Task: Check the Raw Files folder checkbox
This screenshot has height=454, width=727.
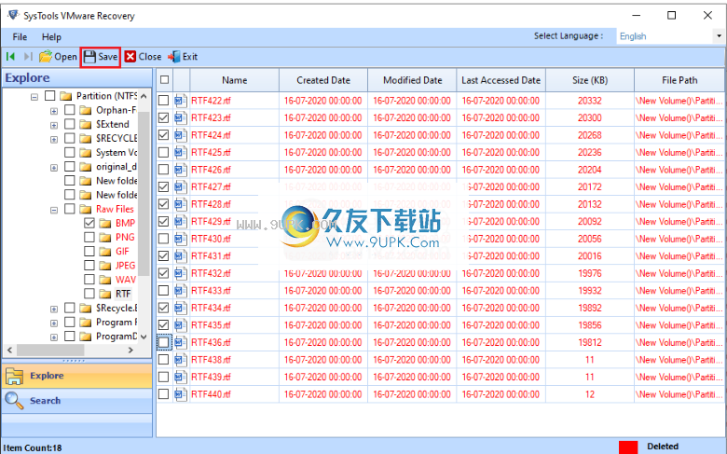Action: pos(70,209)
